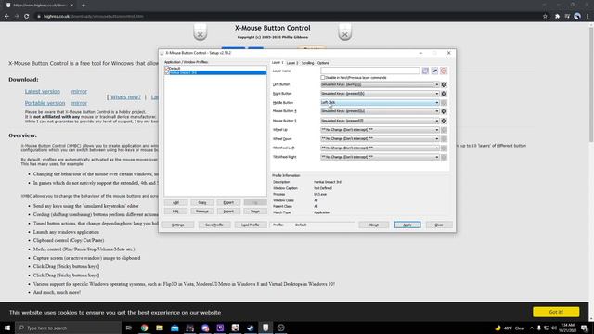This screenshot has height=334, width=594.
Task: Open settings gear for Mouse Button 5
Action: click(x=444, y=121)
